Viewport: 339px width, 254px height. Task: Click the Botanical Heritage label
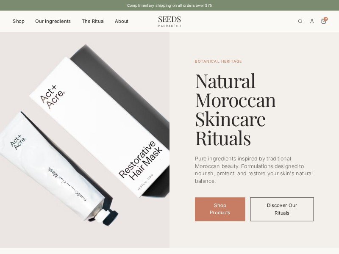tap(218, 61)
